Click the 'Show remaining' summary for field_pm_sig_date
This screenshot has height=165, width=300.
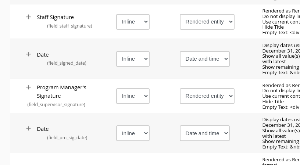tap(281, 141)
